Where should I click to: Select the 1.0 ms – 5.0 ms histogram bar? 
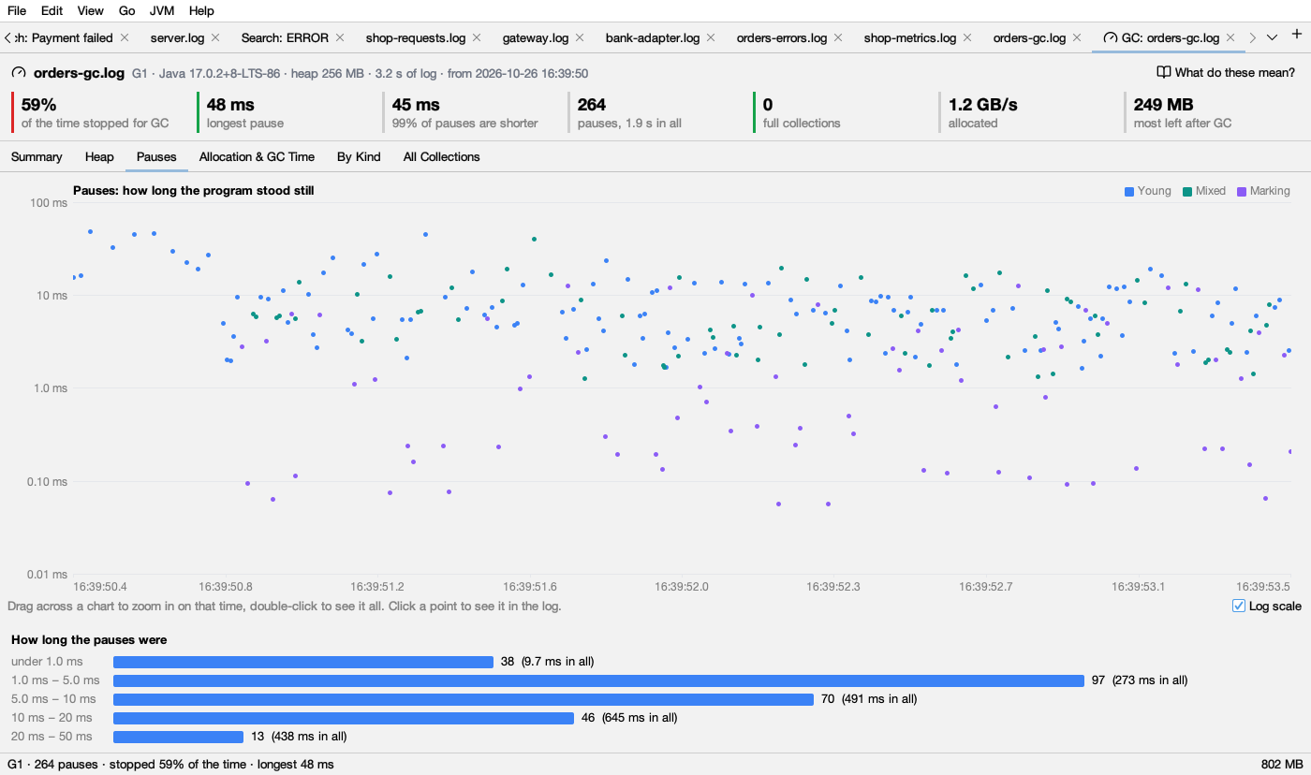point(598,680)
